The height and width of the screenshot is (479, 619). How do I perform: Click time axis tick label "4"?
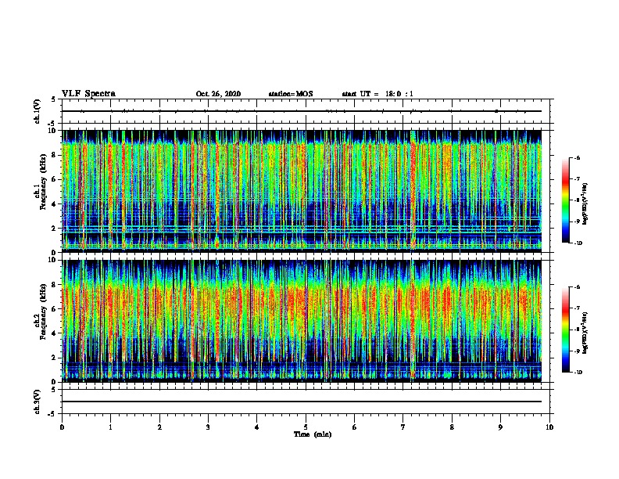tap(257, 427)
